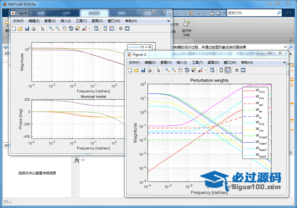Open 窗口(W) menu in Figure 1
Image resolution: width=297 pixels, height=208 pixels.
click(x=114, y=21)
